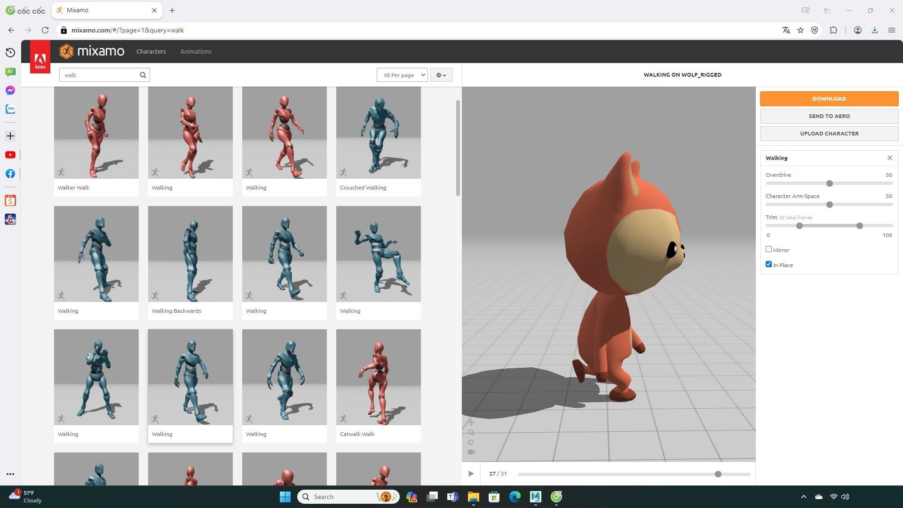Open Microsoft Edge from taskbar
This screenshot has height=508, width=903.
tap(515, 497)
